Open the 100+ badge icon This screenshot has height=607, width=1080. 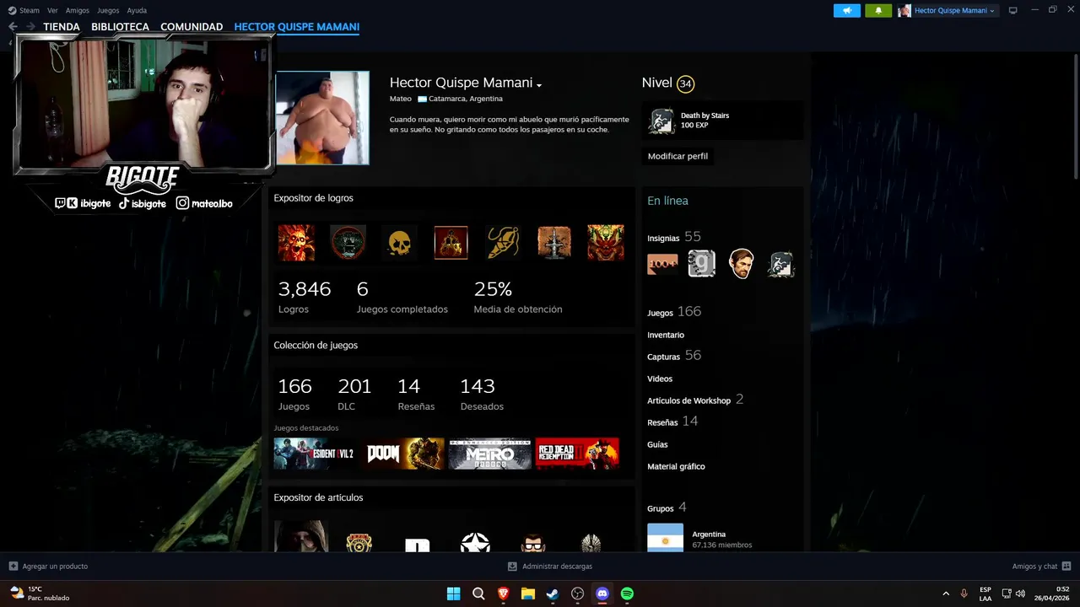click(x=662, y=264)
